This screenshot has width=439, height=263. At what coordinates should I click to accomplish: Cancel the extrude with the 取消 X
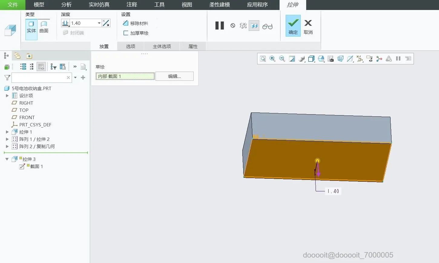[308, 26]
